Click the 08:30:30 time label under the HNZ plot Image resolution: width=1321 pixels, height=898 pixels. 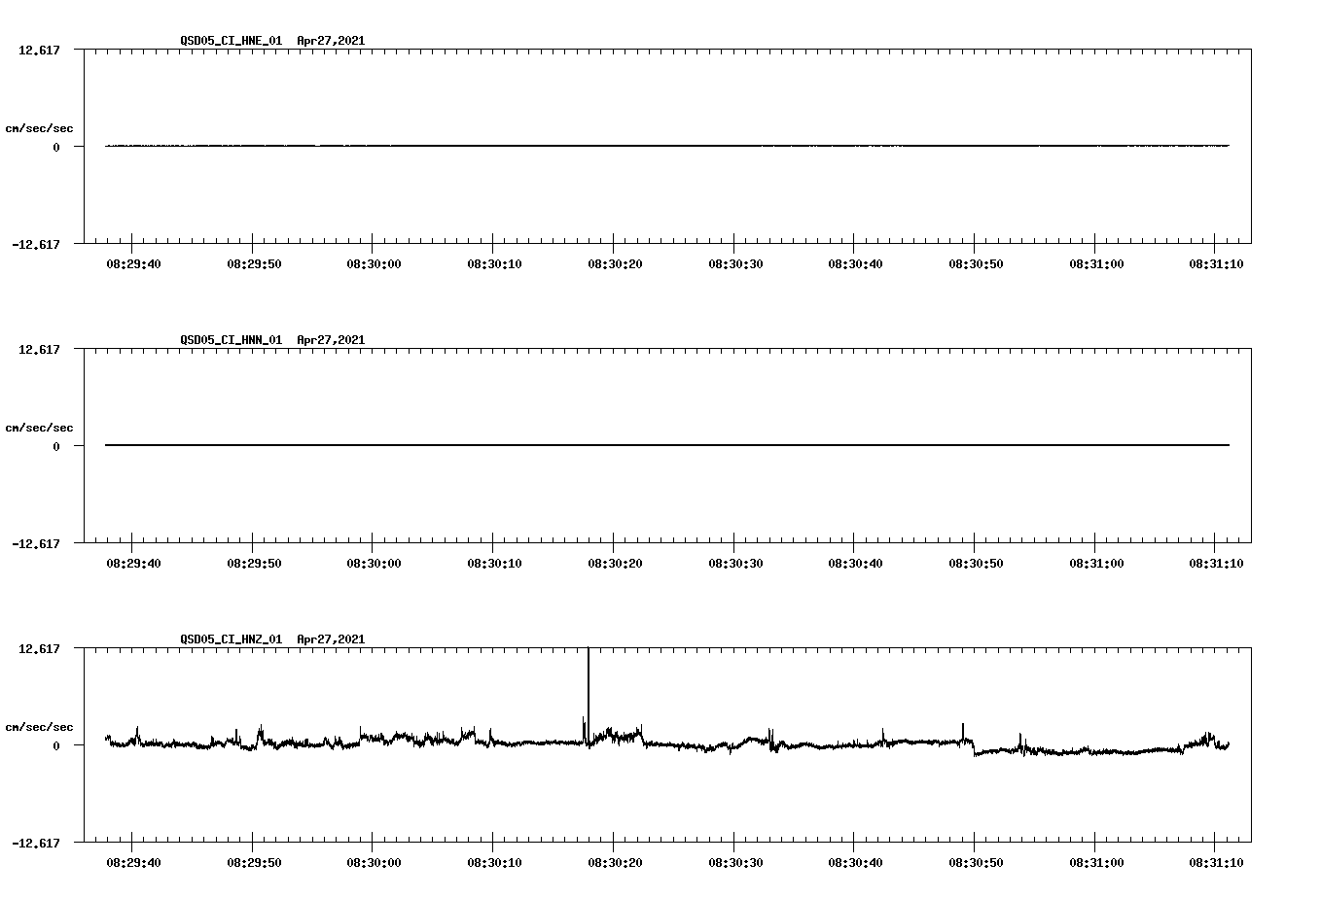pyautogui.click(x=736, y=861)
